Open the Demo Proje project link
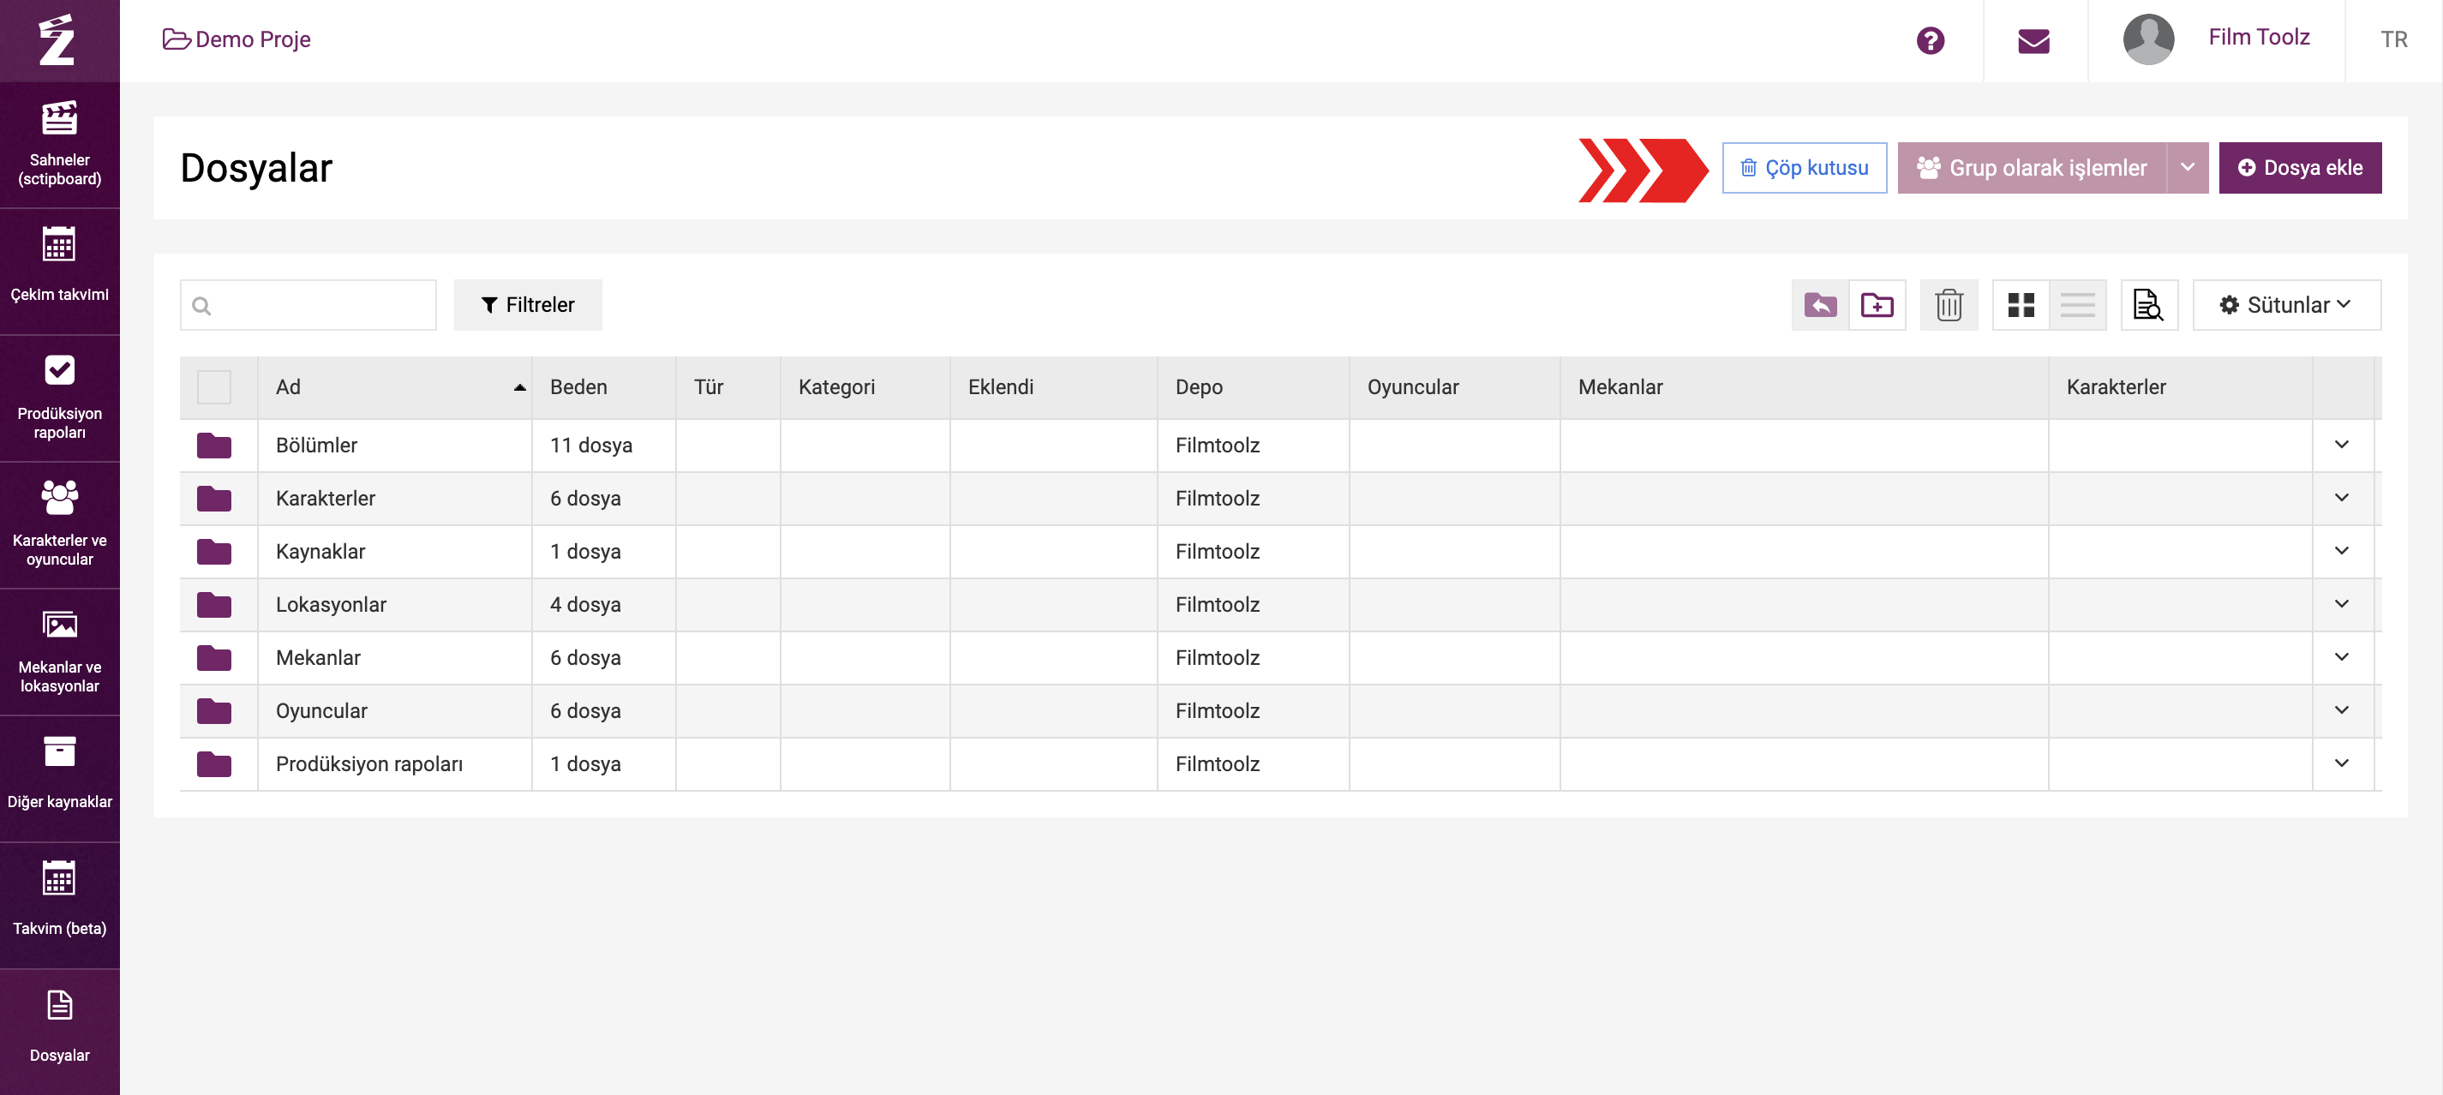2443x1095 pixels. pos(237,39)
